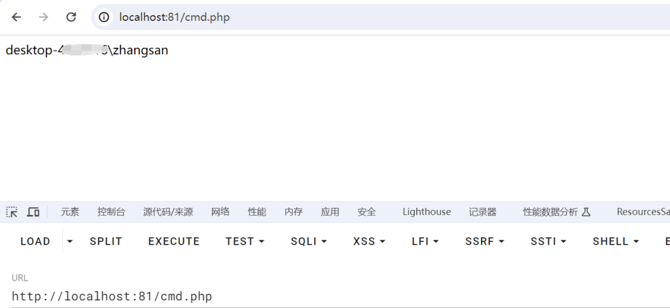Click the LOAD button

[x=35, y=241]
